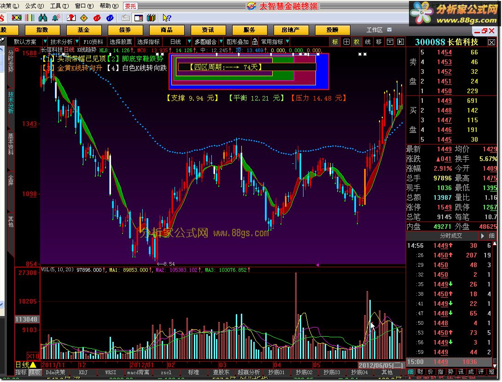Toggle the 模板 button at chart bottom
This screenshot has width=502, height=382.
click(x=35, y=372)
